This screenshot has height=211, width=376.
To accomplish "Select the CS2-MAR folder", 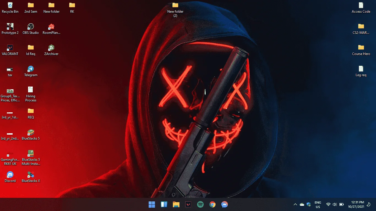I will (361, 29).
